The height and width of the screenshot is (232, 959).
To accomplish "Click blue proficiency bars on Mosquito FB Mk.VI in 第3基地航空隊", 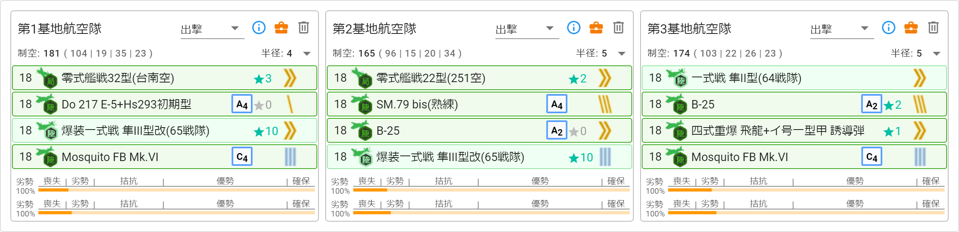I will tap(920, 157).
